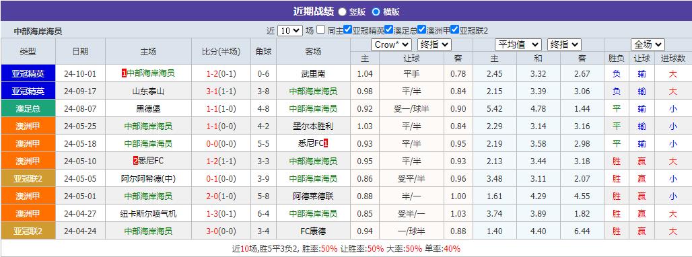This screenshot has height=257, width=692.
Task: Click the 澳足总 league tag
Action: click(28, 108)
